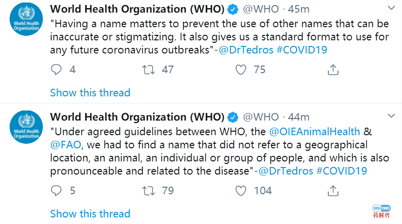Retweet the tweet with 79 retweets
The width and height of the screenshot is (402, 224).
coord(149,191)
